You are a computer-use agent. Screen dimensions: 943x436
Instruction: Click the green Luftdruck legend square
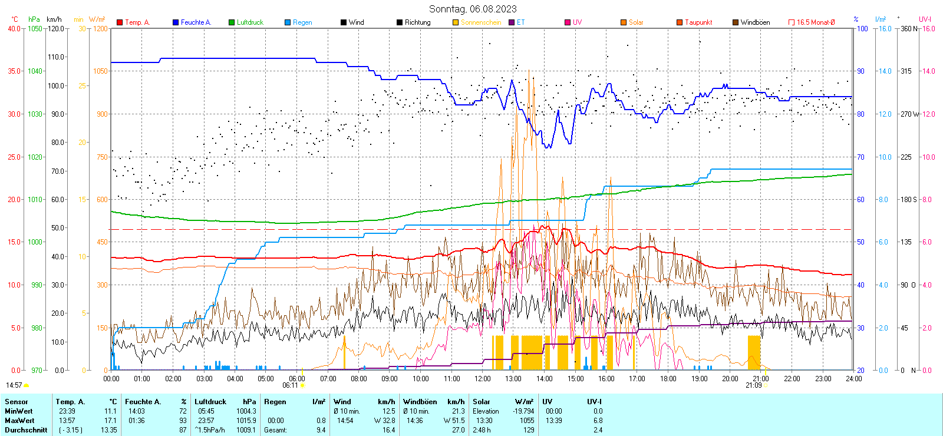pyautogui.click(x=232, y=22)
